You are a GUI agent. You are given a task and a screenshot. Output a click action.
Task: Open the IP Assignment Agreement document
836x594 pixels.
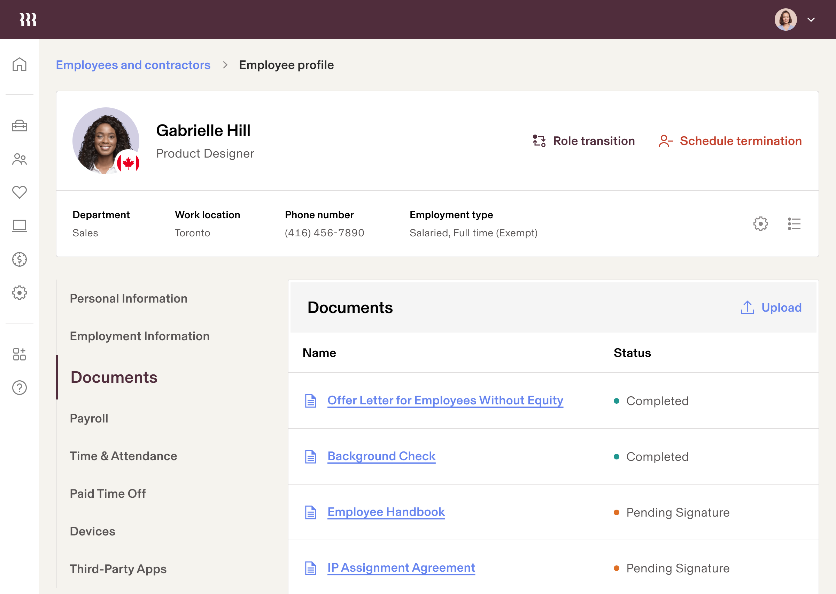(401, 568)
